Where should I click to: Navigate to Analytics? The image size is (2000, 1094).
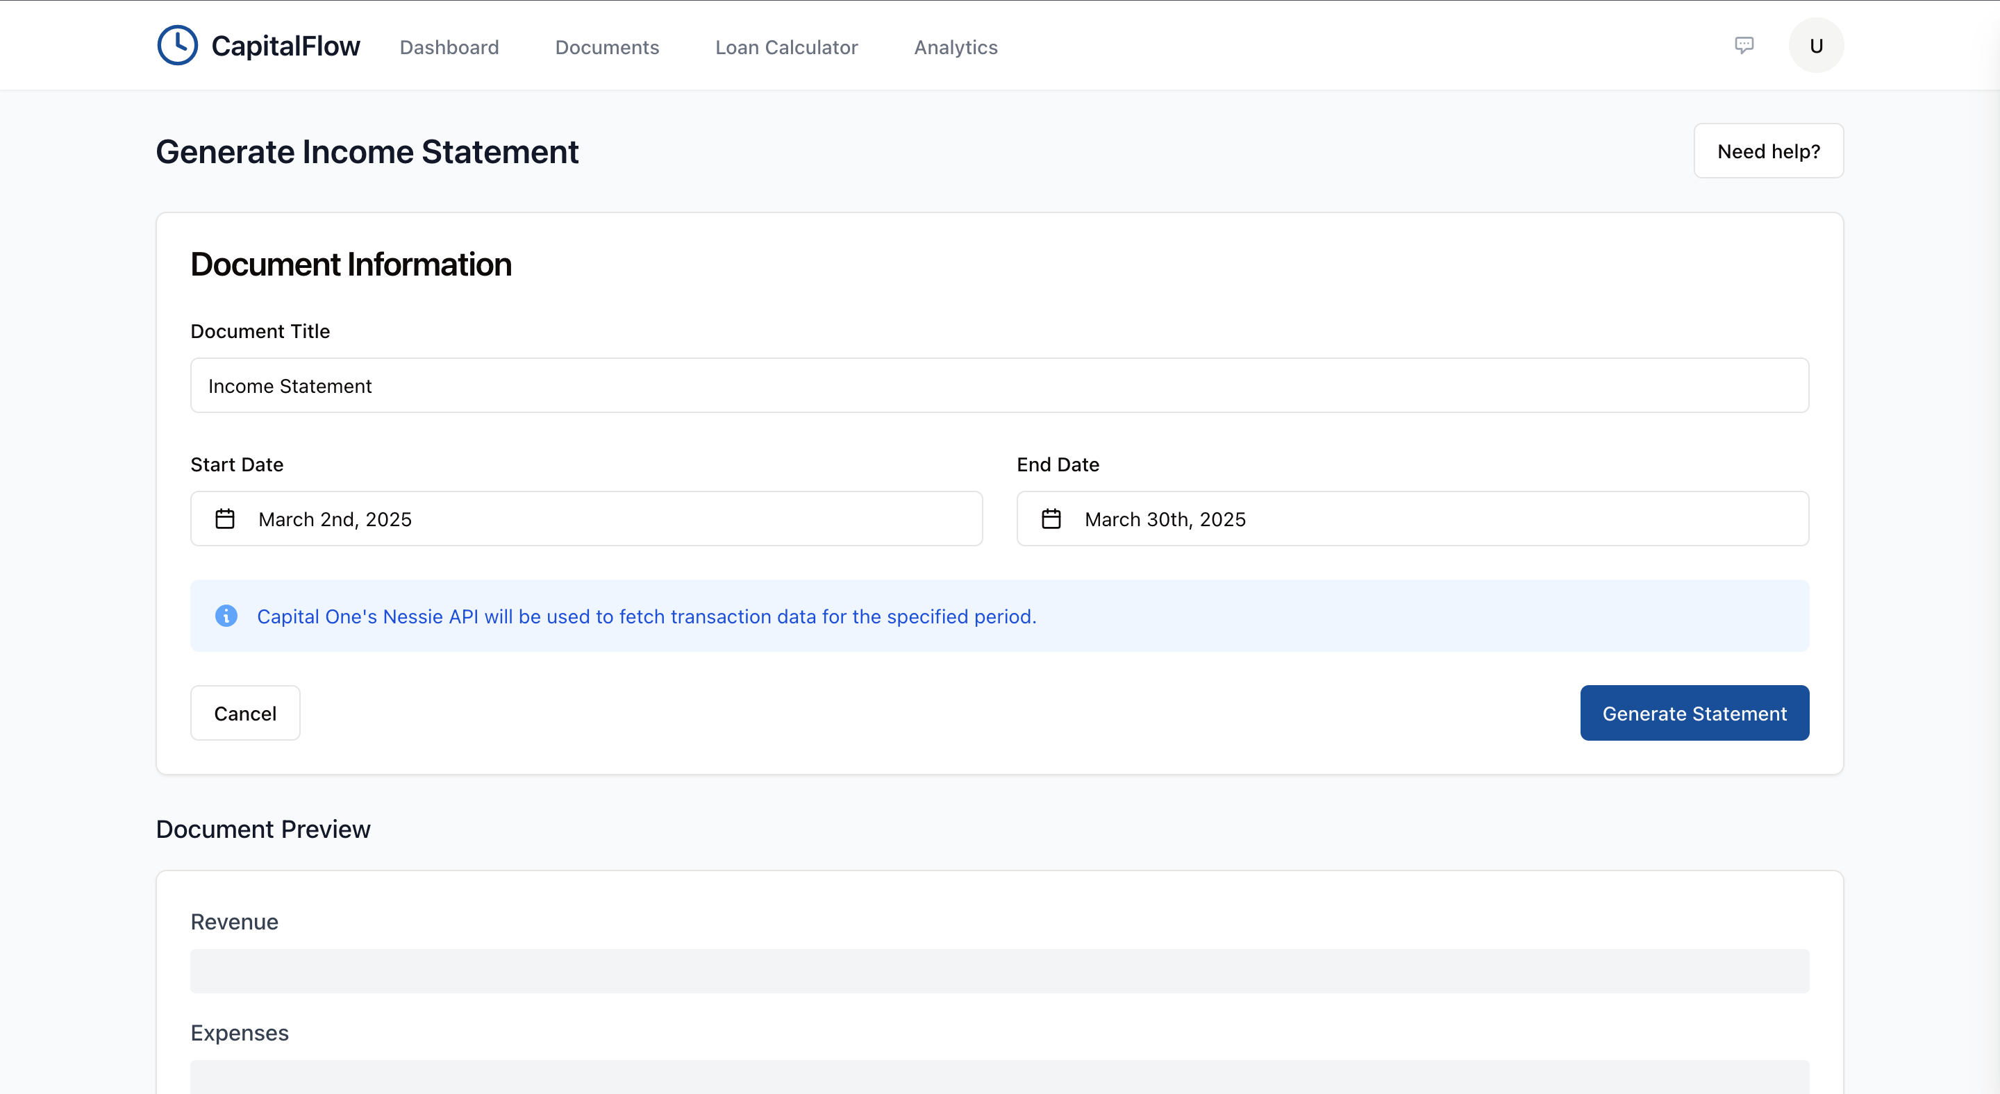click(x=955, y=47)
